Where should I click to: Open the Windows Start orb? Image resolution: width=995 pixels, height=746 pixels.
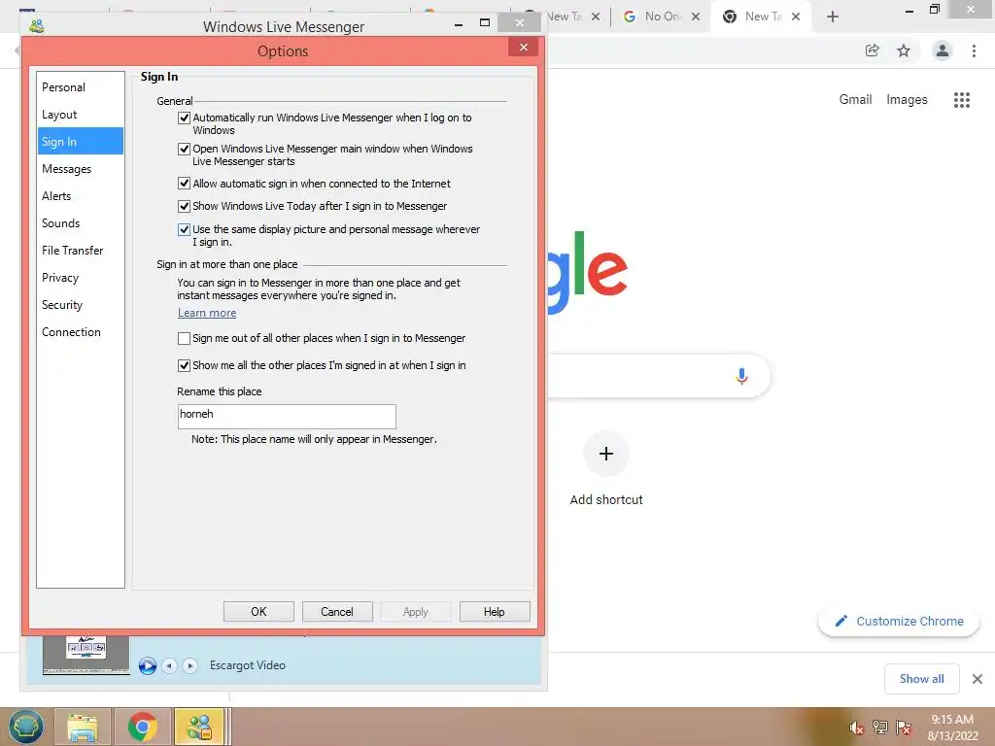pyautogui.click(x=26, y=727)
